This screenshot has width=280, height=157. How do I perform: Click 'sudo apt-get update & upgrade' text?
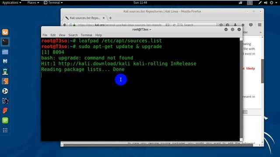click(120, 46)
